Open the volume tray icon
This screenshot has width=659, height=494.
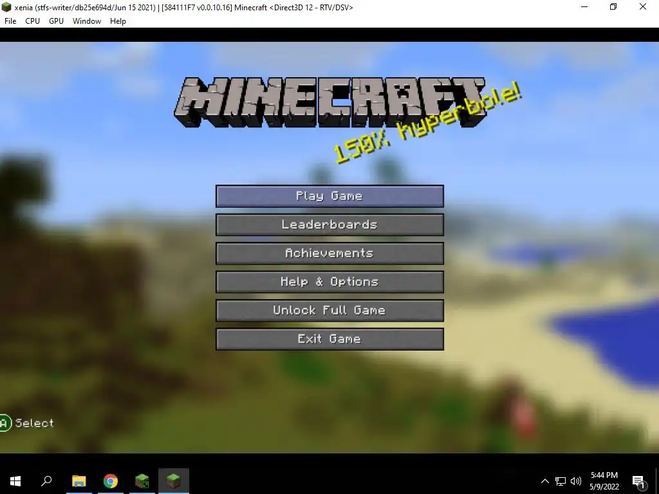pyautogui.click(x=576, y=481)
